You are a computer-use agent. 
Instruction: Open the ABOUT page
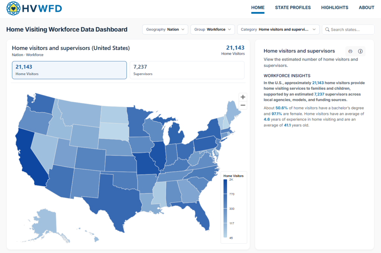[x=366, y=7]
